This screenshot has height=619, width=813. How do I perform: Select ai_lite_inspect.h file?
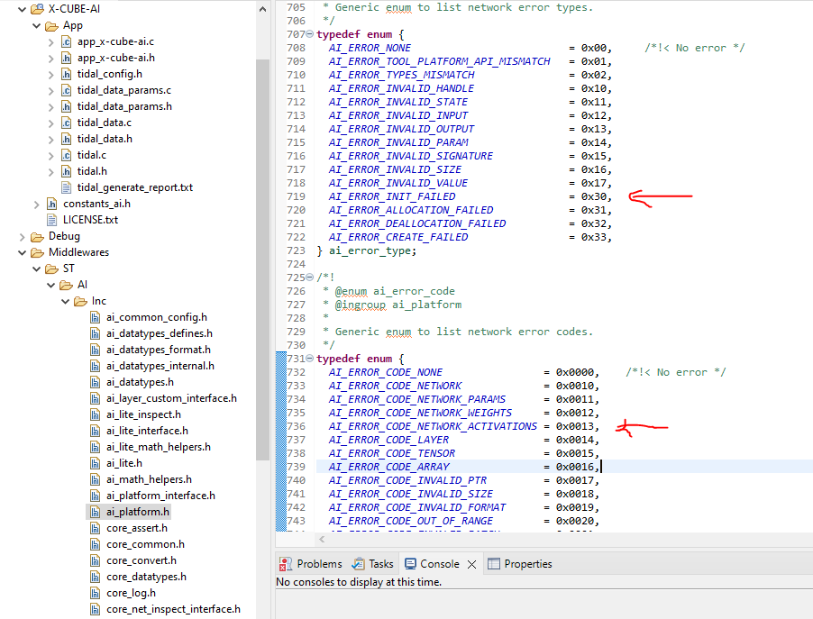(x=143, y=414)
